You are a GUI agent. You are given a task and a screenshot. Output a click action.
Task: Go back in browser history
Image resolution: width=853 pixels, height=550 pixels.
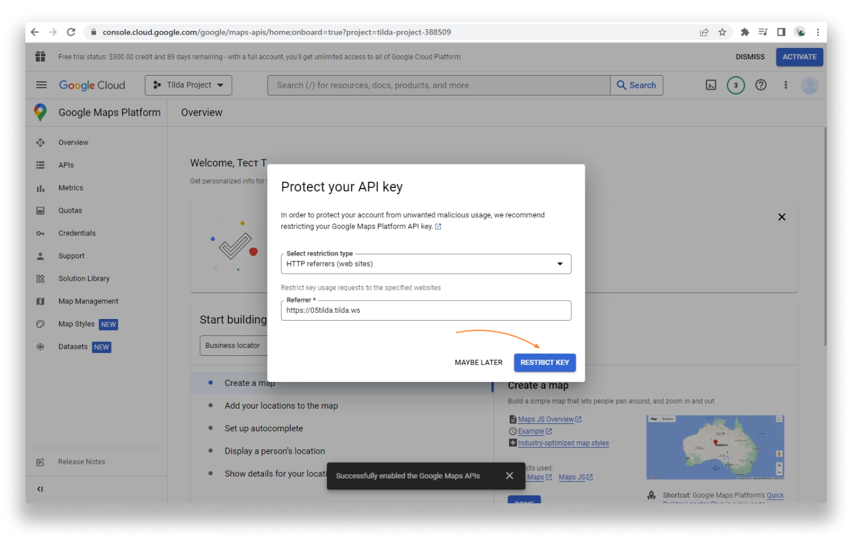click(35, 32)
